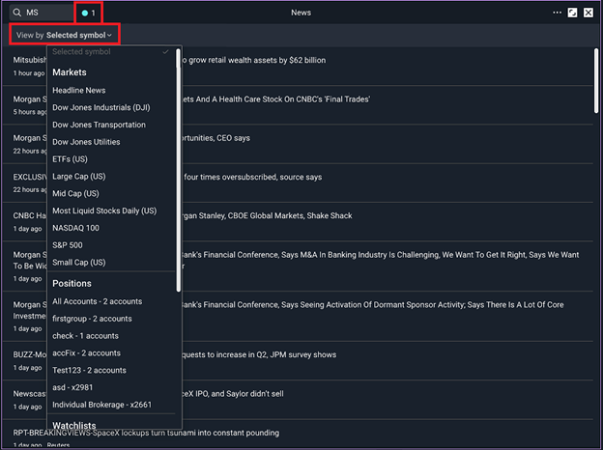
Task: Select check - 1 accounts
Action: [x=85, y=336]
